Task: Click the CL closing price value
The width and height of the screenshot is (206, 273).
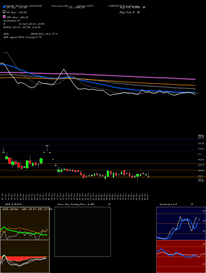Action: 77,7
